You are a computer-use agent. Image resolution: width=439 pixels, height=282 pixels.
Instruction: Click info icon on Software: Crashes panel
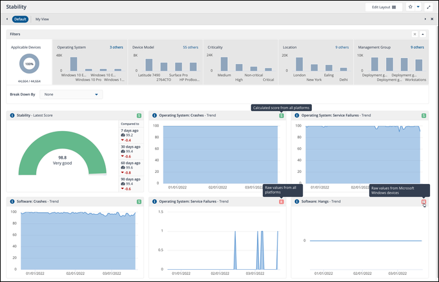[x=11, y=201]
